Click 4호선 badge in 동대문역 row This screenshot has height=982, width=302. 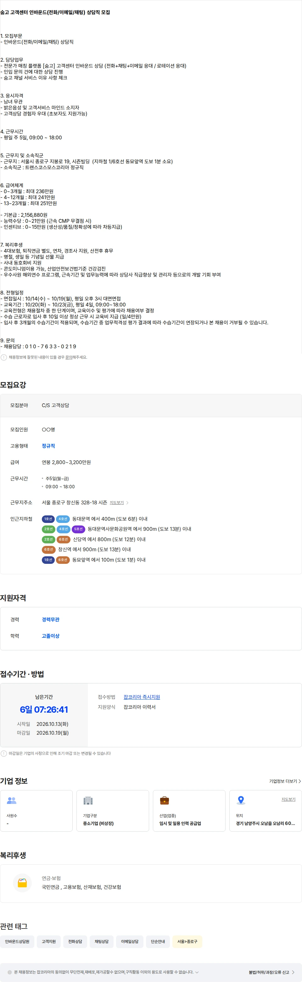(x=63, y=519)
